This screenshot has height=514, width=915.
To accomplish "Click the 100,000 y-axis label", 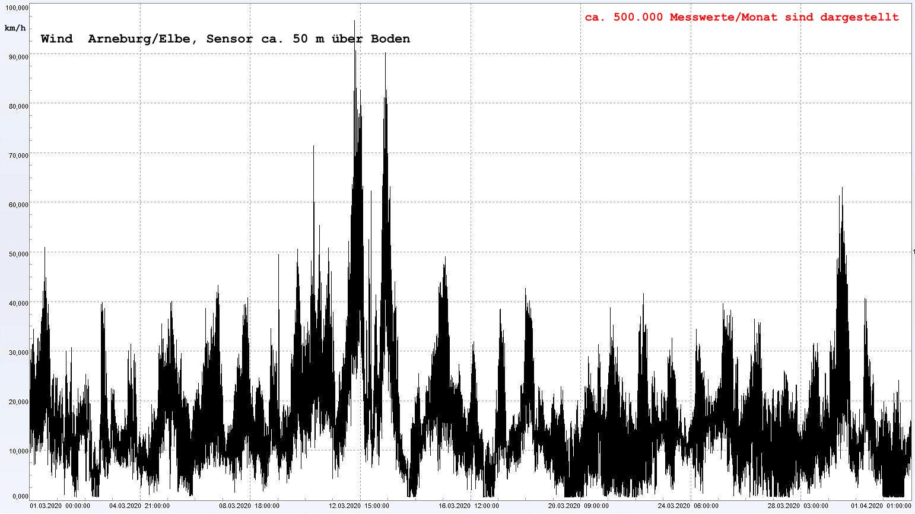I will [15, 8].
